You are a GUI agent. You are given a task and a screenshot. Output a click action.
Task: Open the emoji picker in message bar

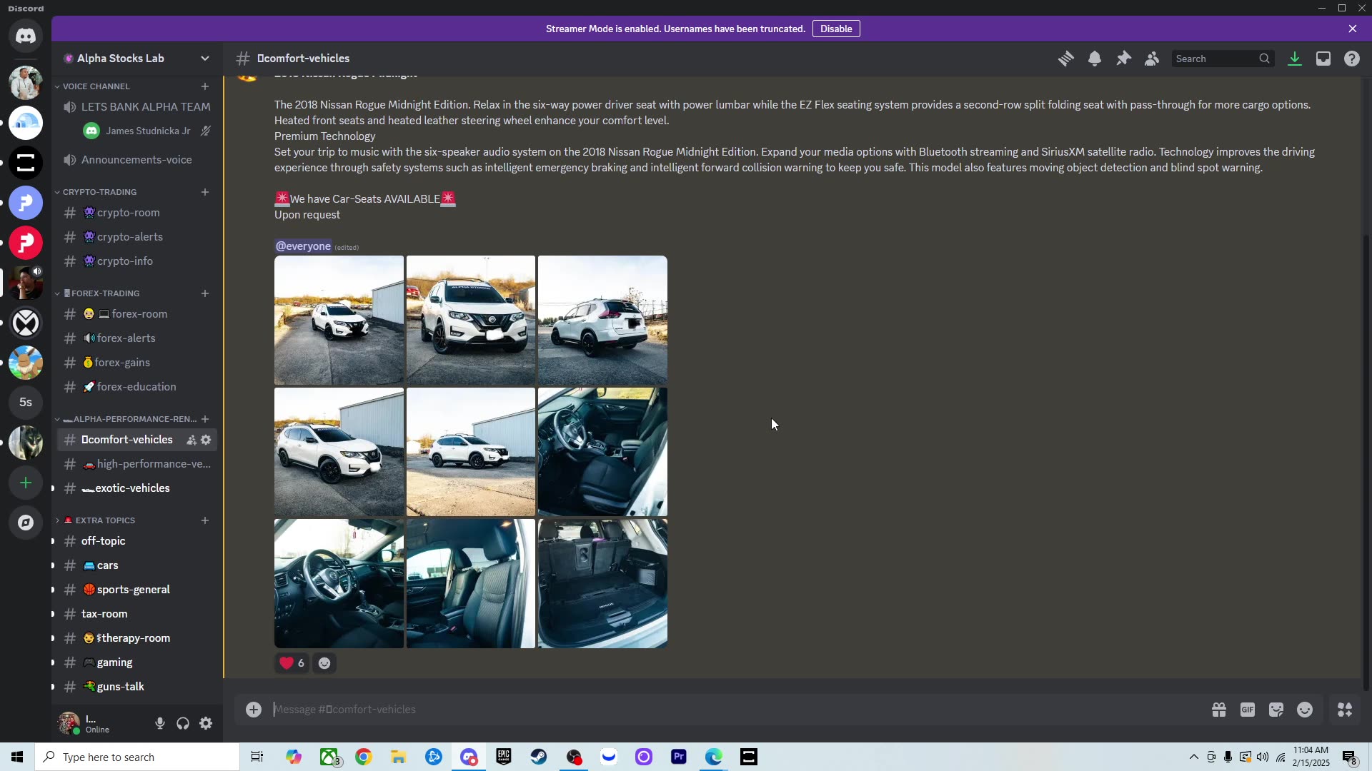[1306, 709]
